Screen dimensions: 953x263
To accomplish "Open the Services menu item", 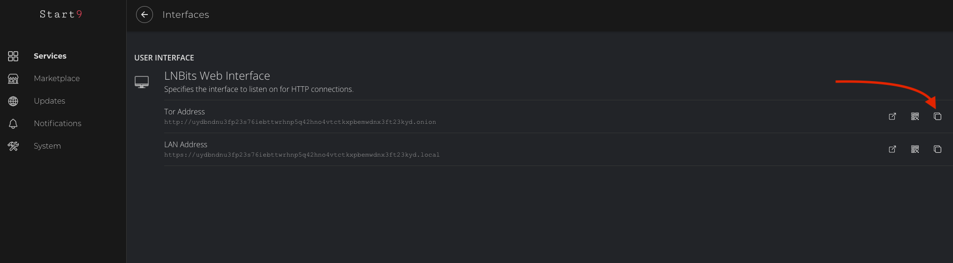I will click(x=50, y=56).
